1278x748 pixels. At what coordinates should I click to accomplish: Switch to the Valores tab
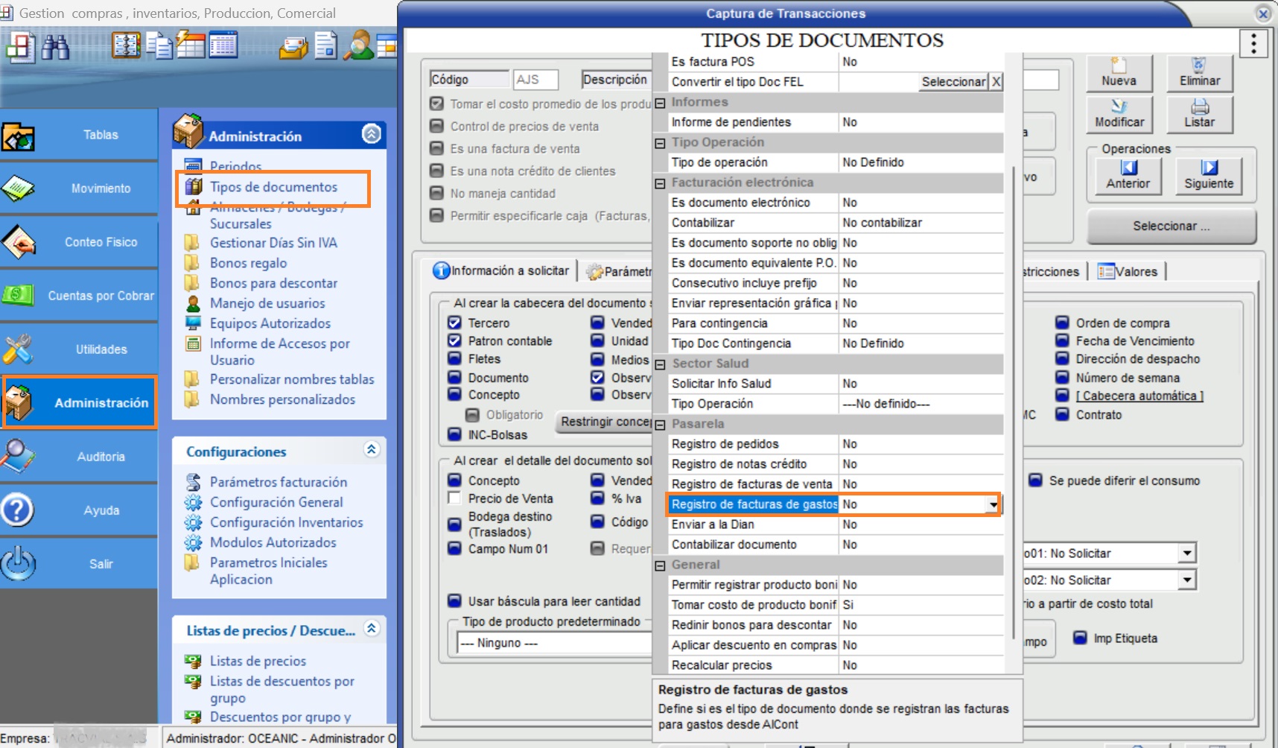(1128, 272)
